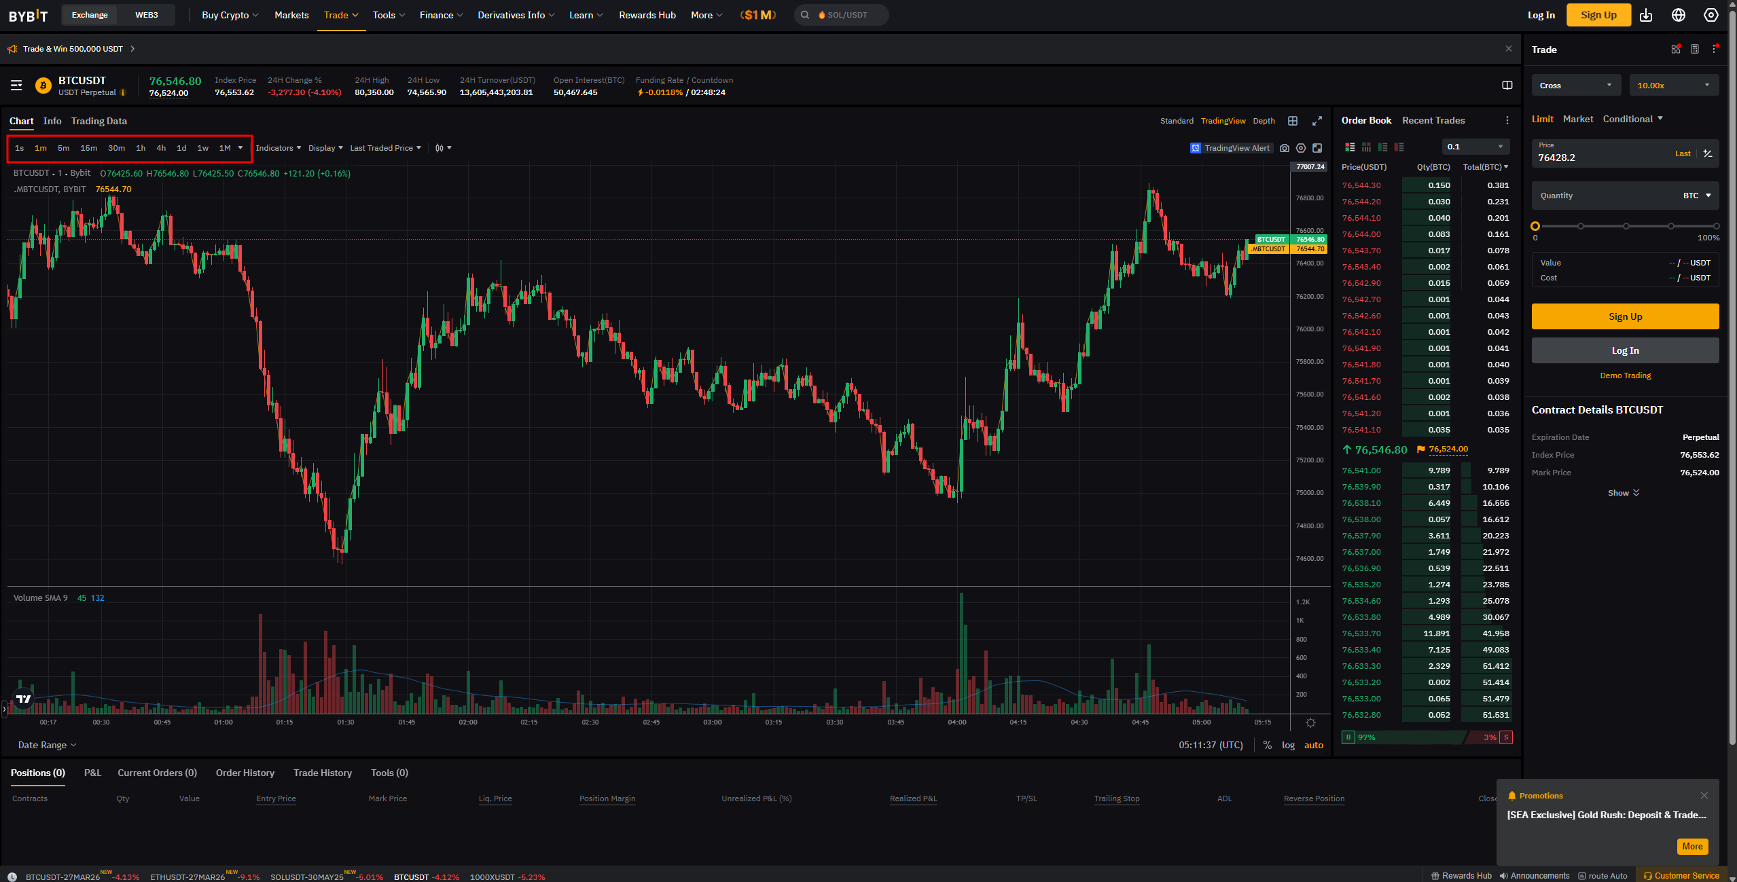The image size is (1737, 882).
Task: Open order book 0.1 grouping dropdown
Action: click(1475, 147)
